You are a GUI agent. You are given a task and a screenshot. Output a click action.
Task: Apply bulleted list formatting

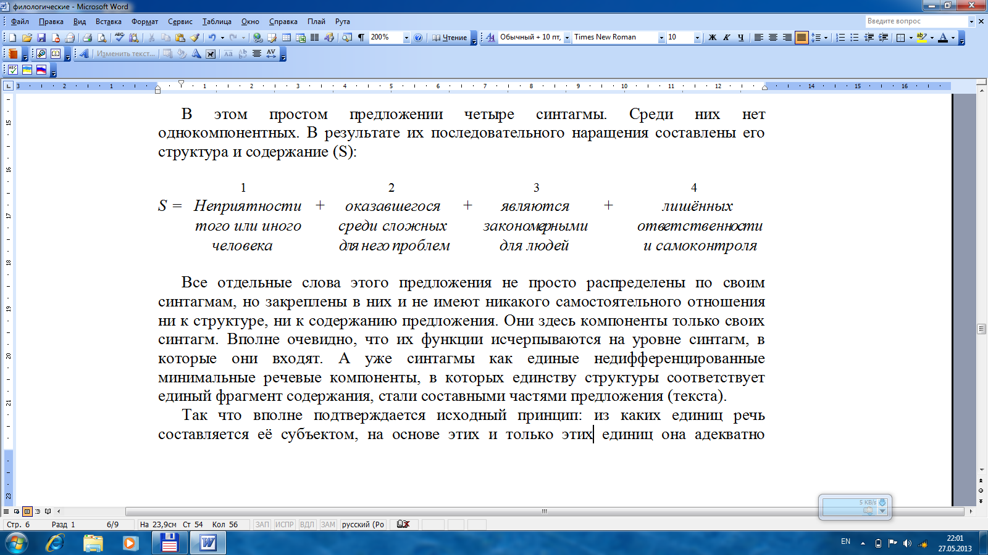855,38
